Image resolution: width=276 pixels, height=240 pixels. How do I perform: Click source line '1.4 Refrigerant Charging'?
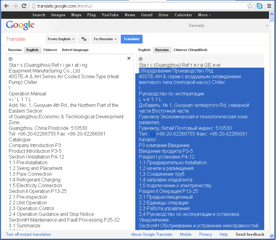35,180
